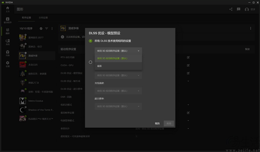Viewport: 260px width, 152px height.
Task: Click the 漫威争锋 logo icon in panel header
Action: pos(63,28)
